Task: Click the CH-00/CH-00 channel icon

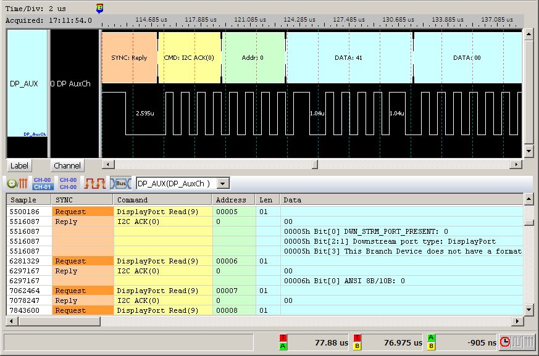Action: pyautogui.click(x=68, y=183)
